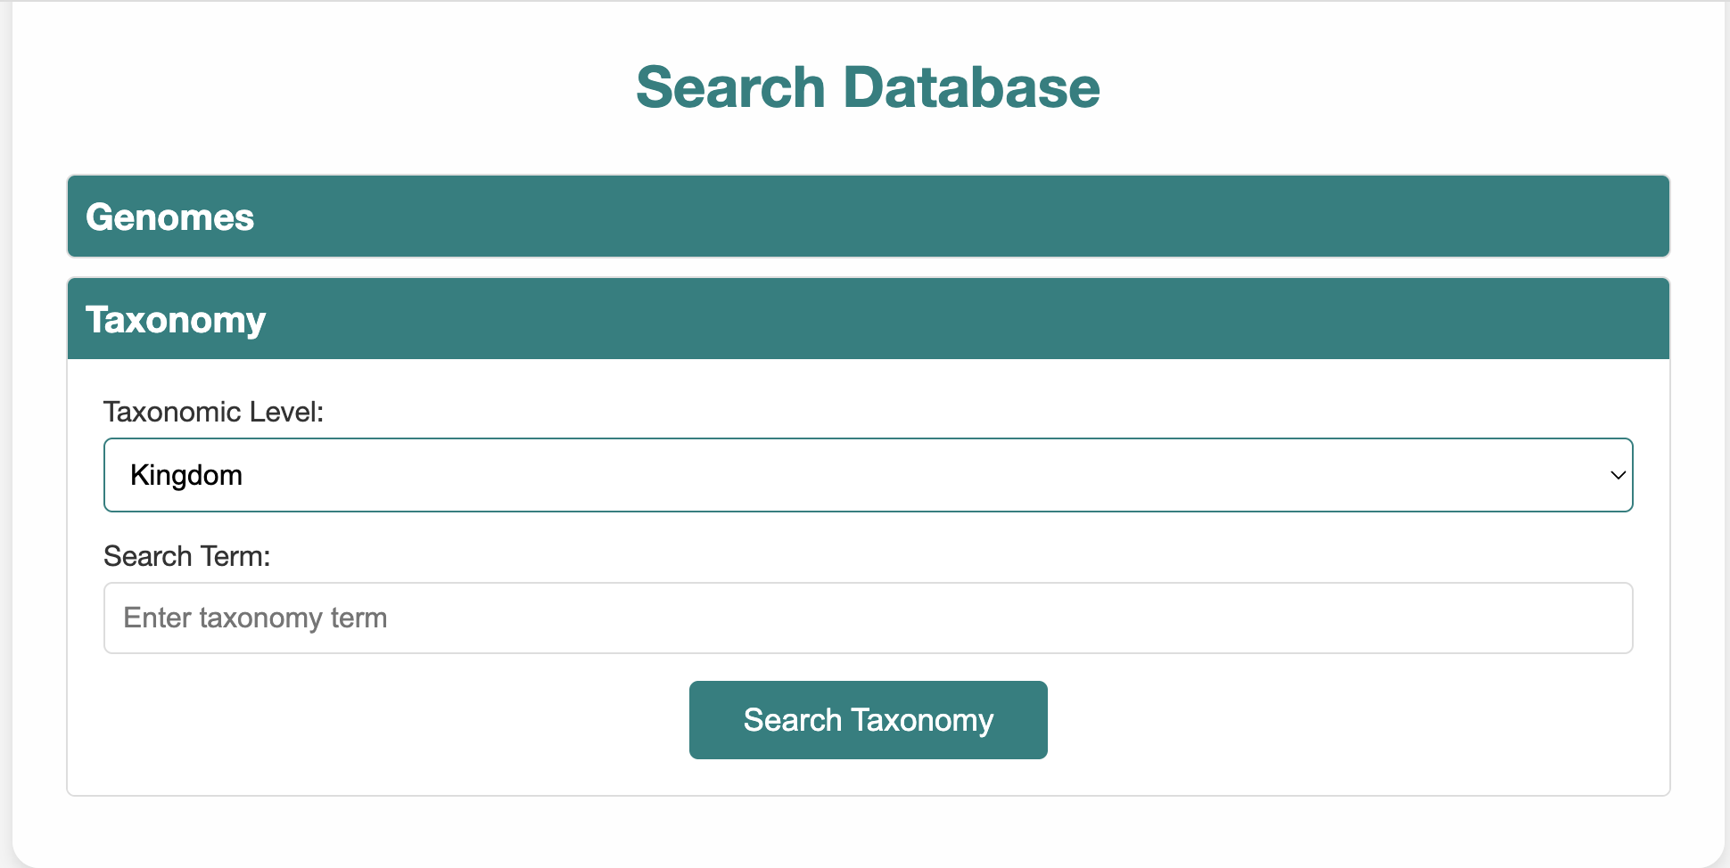Click the chevron arrow on the Kingdom dropdown
This screenshot has width=1730, height=868.
point(1618,475)
